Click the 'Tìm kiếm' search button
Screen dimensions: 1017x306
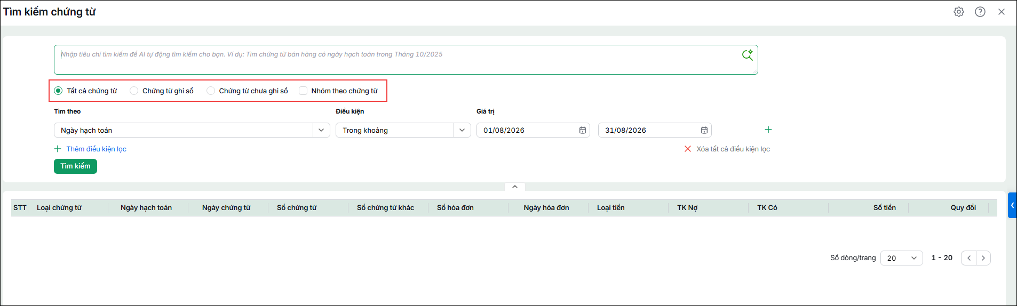point(75,166)
